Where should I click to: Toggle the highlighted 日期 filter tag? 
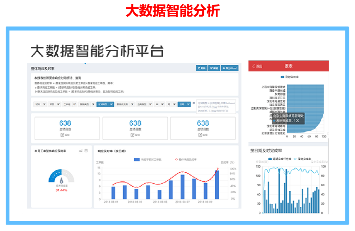182,104
